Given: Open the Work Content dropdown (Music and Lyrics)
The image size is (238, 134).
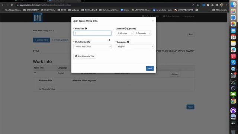Looking at the screenshot, I should coord(92,47).
